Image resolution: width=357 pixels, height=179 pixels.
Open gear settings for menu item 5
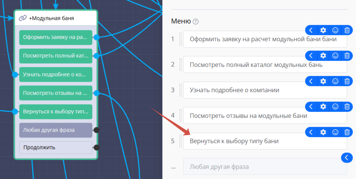point(323,132)
